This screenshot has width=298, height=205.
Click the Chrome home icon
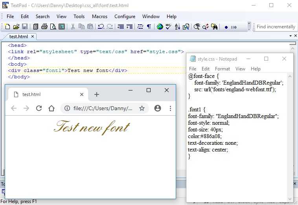(x=52, y=108)
